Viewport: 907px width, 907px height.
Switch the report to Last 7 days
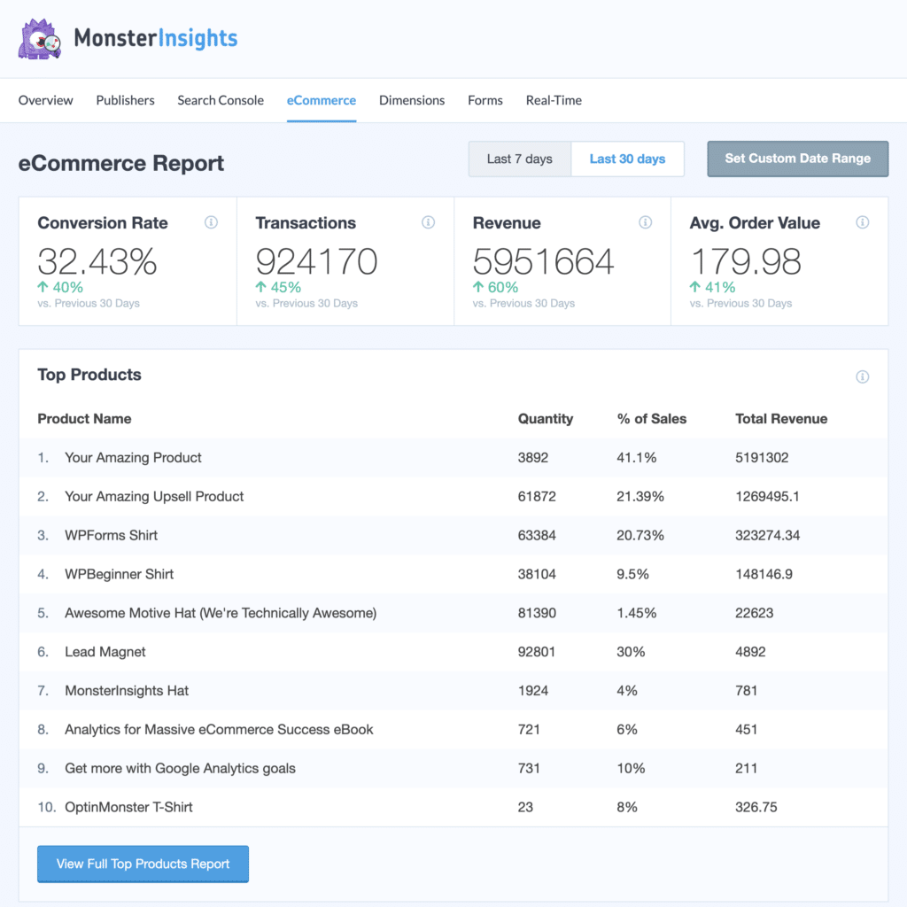[520, 159]
